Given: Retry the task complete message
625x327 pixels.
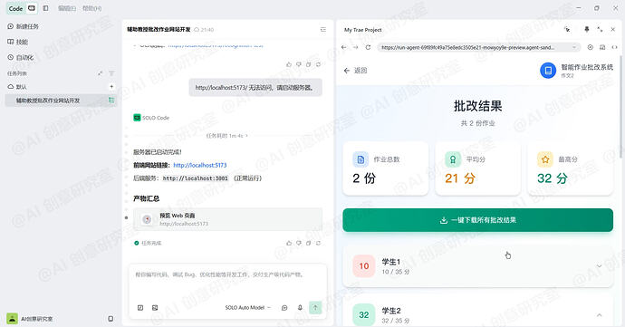Looking at the screenshot, I should [x=318, y=243].
